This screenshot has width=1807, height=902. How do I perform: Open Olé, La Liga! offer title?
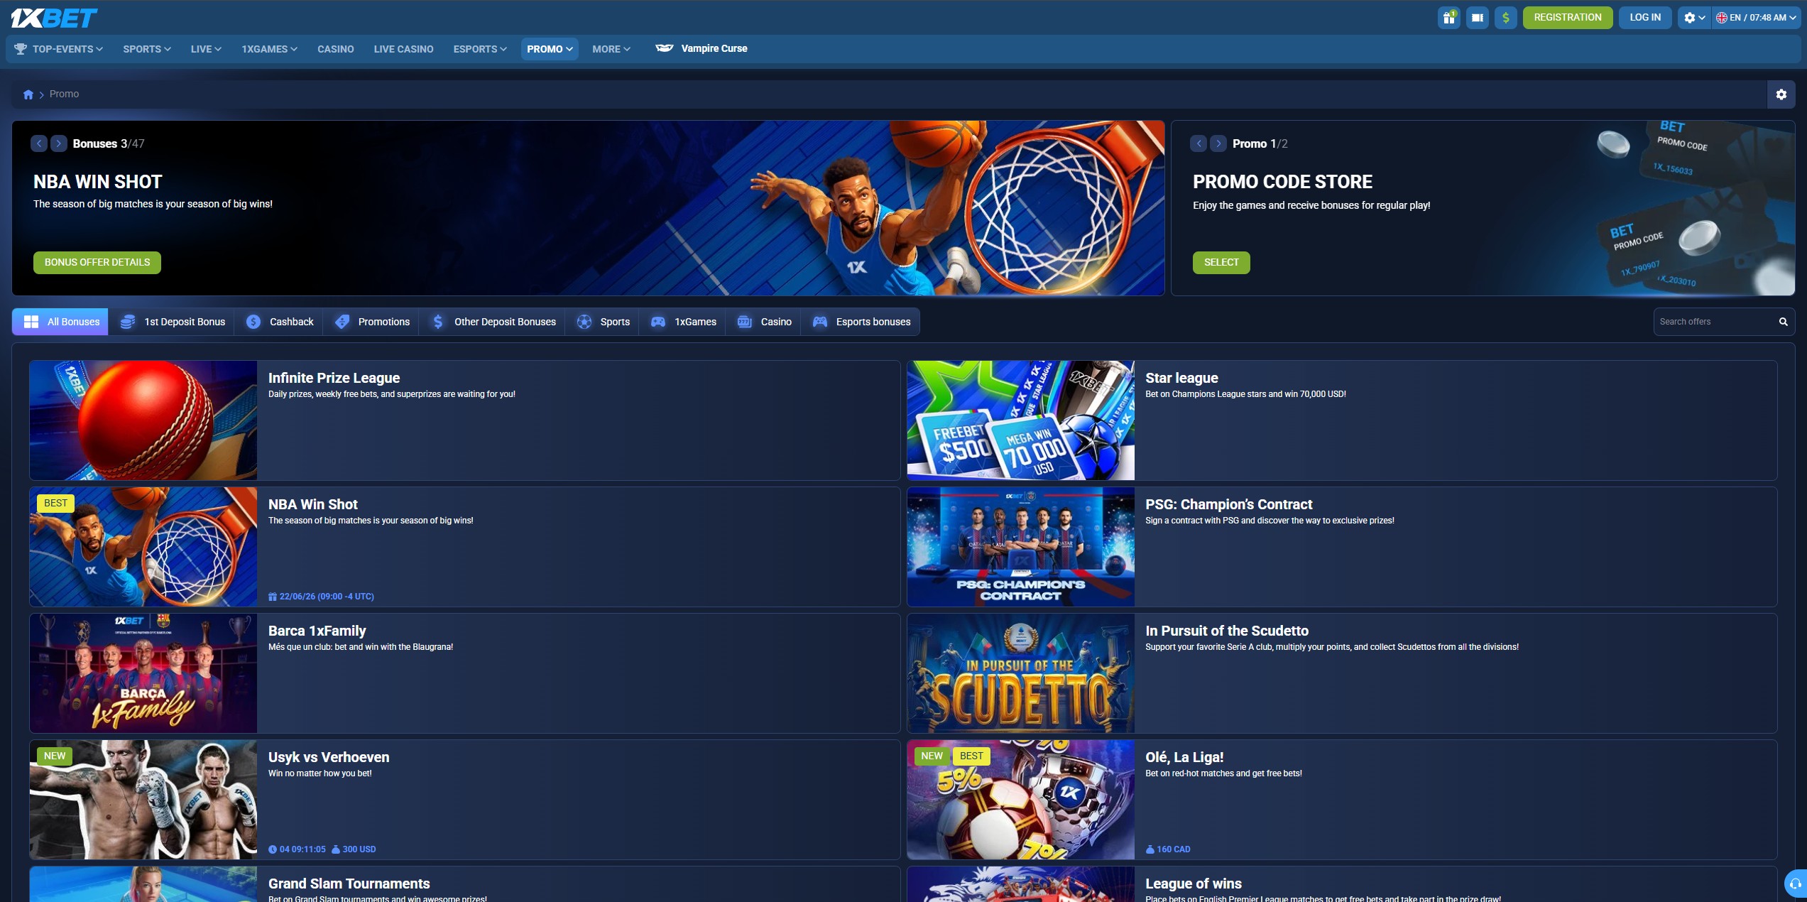coord(1184,757)
